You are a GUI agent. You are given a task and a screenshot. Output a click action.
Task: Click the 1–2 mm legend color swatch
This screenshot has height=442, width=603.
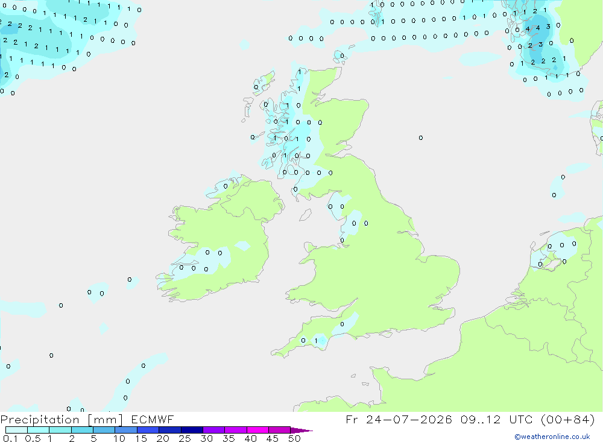(60, 430)
